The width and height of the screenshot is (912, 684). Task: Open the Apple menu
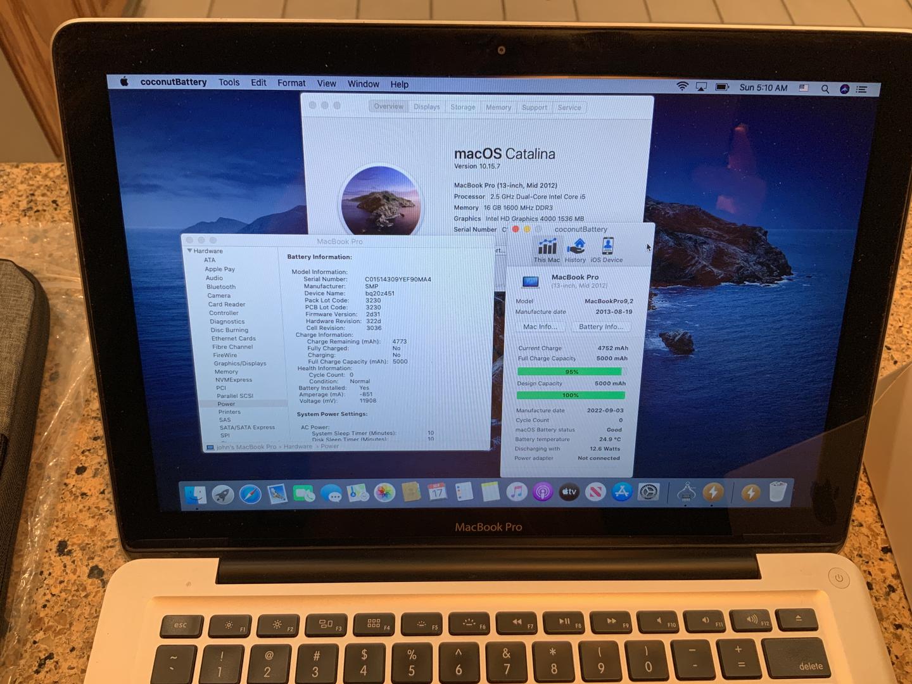124,81
